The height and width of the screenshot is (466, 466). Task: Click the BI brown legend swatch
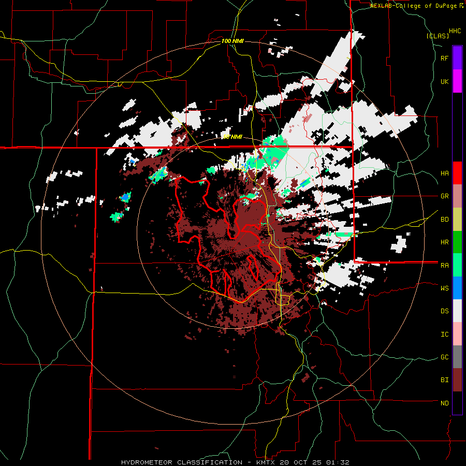pyautogui.click(x=457, y=380)
